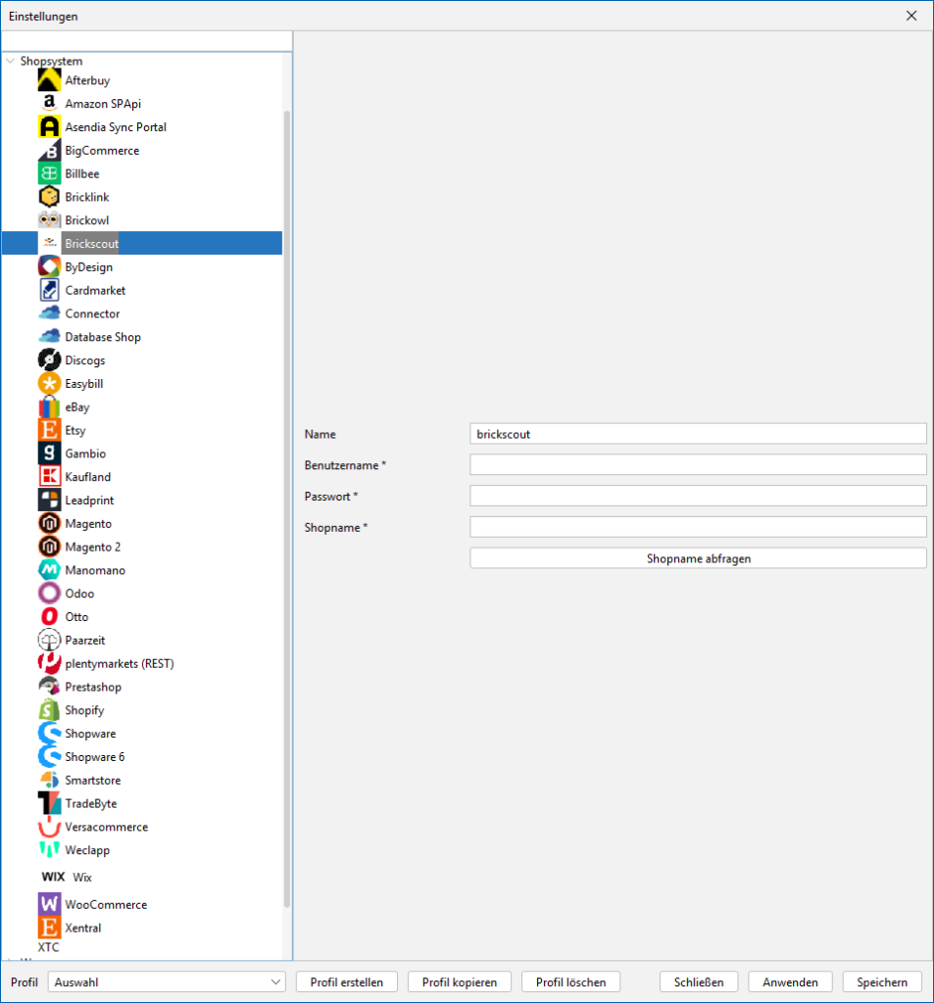Click the Magento 2 icon
This screenshot has width=934, height=1003.
(49, 547)
